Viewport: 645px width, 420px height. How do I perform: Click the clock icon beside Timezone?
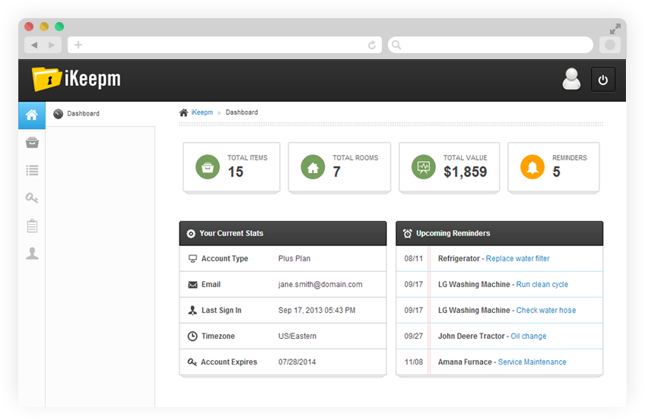tap(192, 336)
